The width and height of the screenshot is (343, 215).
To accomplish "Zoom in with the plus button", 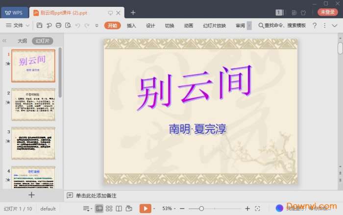I will click(247, 209).
